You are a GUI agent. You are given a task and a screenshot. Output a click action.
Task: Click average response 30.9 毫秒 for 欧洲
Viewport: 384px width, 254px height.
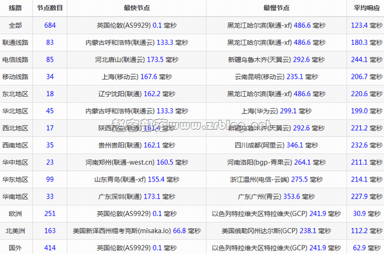[x=367, y=214]
